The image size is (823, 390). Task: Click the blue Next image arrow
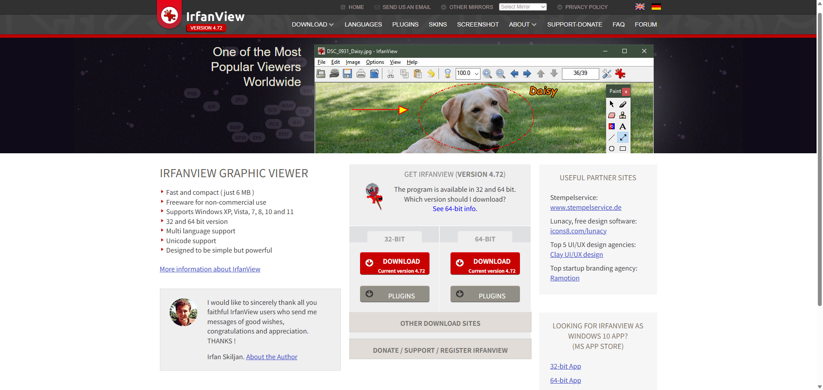coord(527,74)
